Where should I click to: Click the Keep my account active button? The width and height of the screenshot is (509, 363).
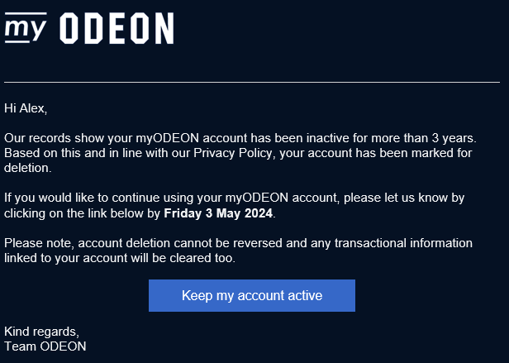252,295
